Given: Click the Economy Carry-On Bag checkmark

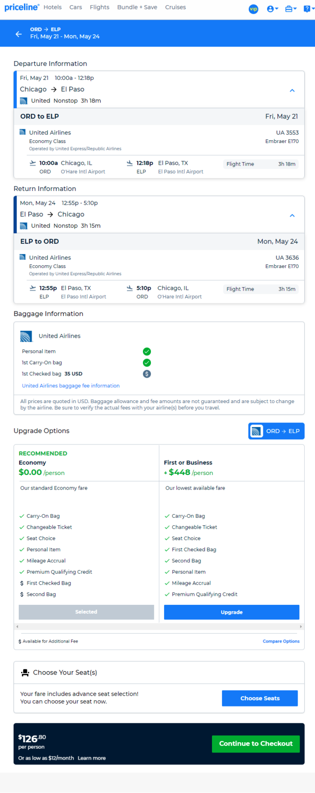Looking at the screenshot, I should pyautogui.click(x=22, y=516).
